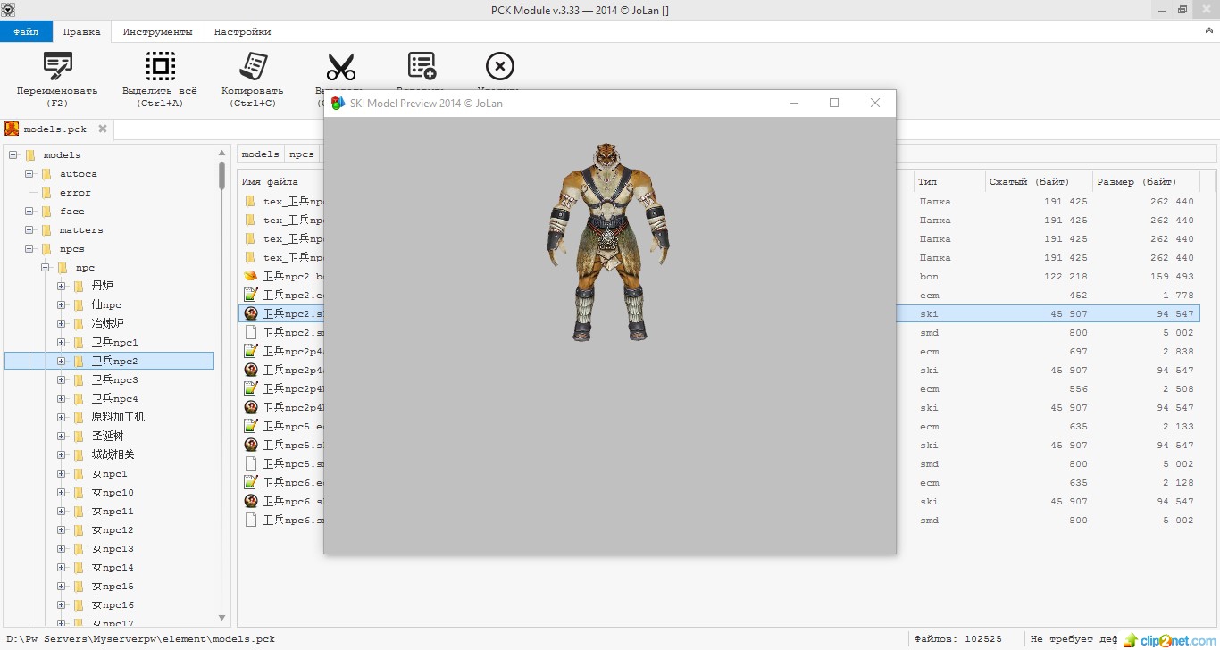The image size is (1220, 650).
Task: Expand the autoca folder node
Action: [29, 174]
